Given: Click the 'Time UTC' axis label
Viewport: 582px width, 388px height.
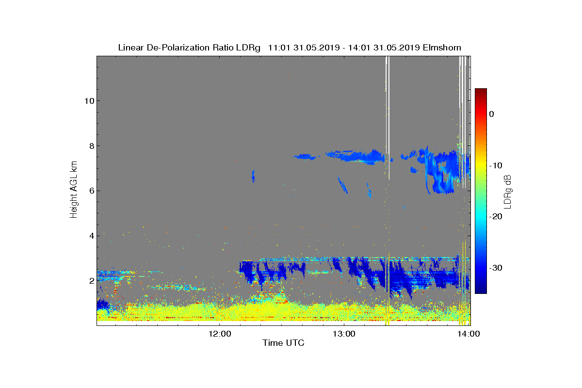Looking at the screenshot, I should 284,343.
